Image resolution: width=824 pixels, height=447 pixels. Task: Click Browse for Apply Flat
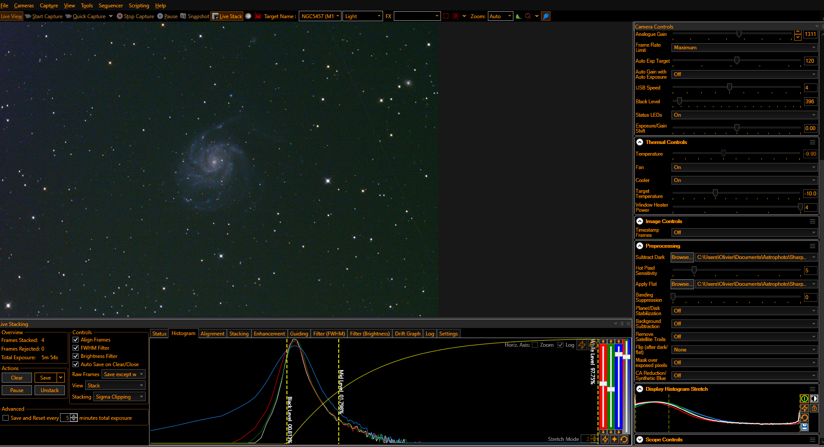pos(682,284)
